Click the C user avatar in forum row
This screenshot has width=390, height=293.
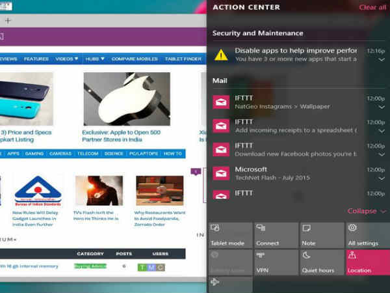[x=161, y=268]
